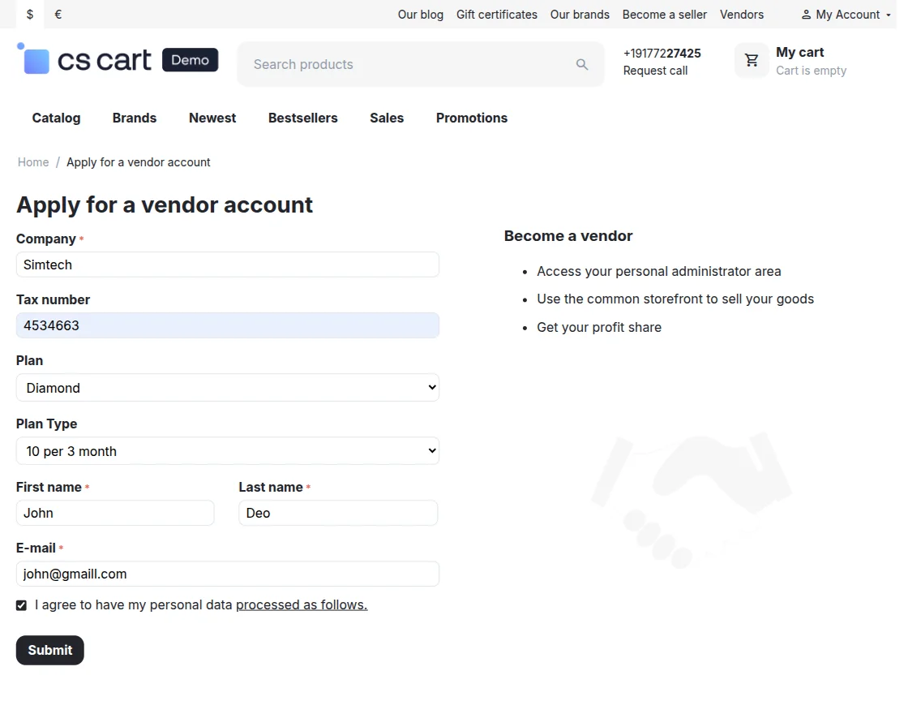Open the Catalog menu
Screen dimensions: 908x714
(x=56, y=118)
